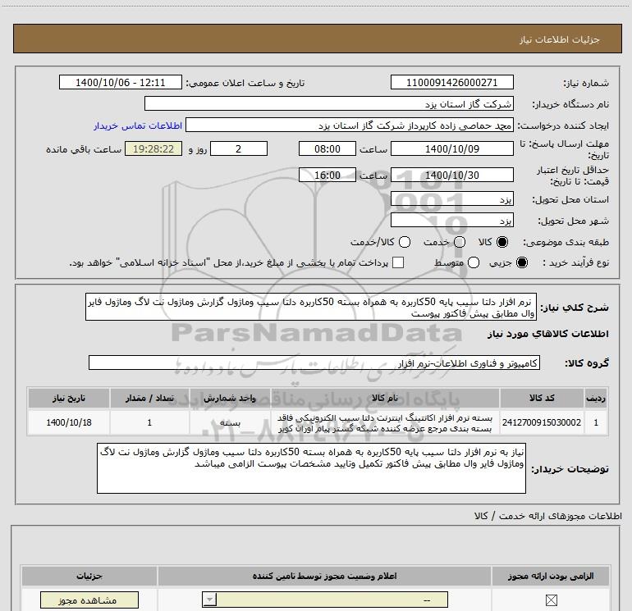
Task: Open the license status dropdown arrow
Action: [209, 600]
